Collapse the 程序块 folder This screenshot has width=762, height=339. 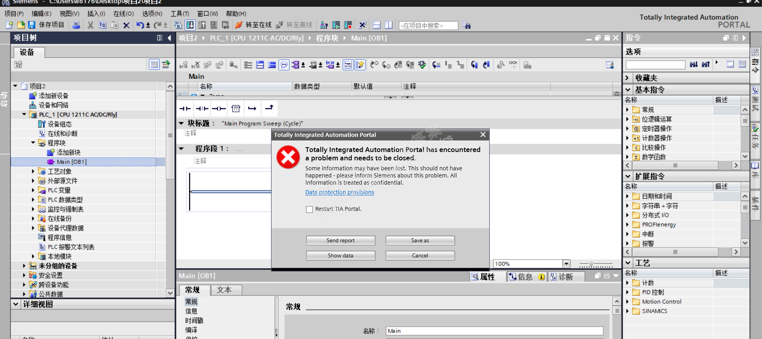33,143
